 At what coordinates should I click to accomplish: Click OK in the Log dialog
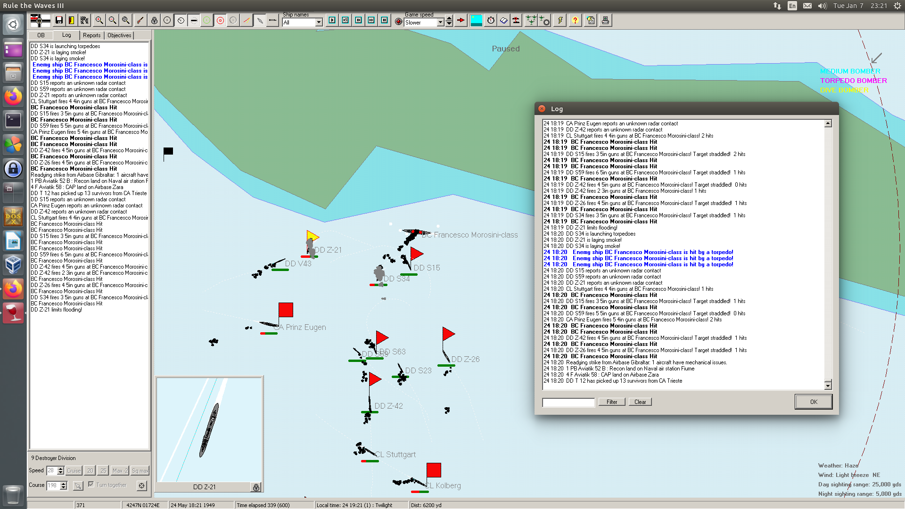pyautogui.click(x=814, y=402)
